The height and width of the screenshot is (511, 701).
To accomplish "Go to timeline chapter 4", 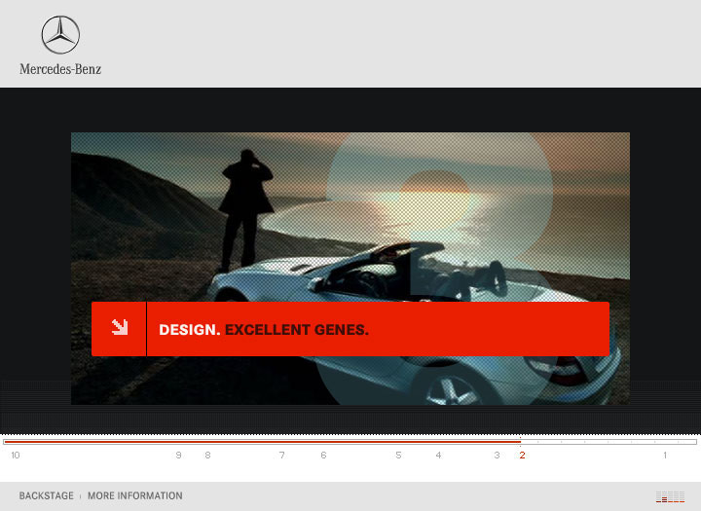I will tap(438, 456).
